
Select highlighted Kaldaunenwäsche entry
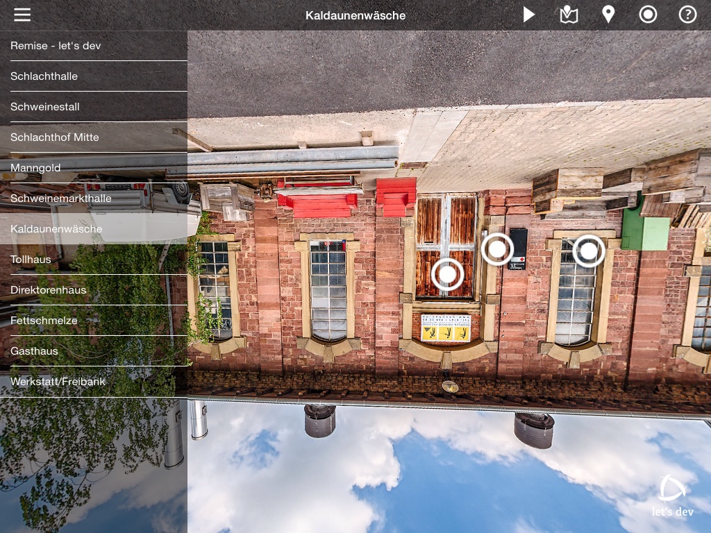[x=94, y=229]
